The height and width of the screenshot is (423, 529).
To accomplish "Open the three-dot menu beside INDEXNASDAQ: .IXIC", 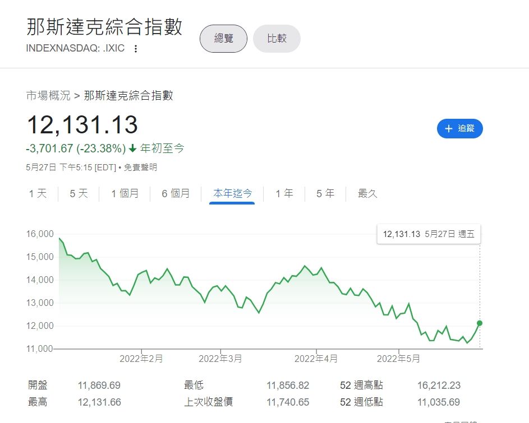I will 135,49.
